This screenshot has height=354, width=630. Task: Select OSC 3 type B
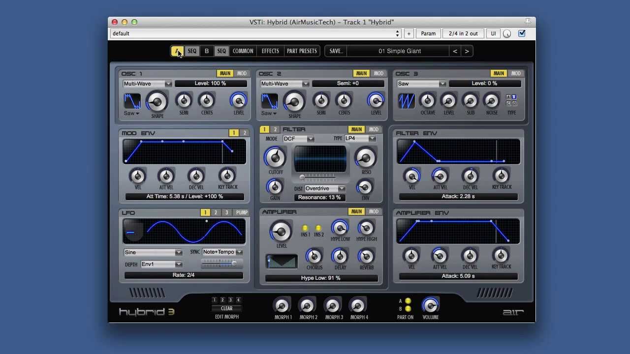(x=514, y=97)
